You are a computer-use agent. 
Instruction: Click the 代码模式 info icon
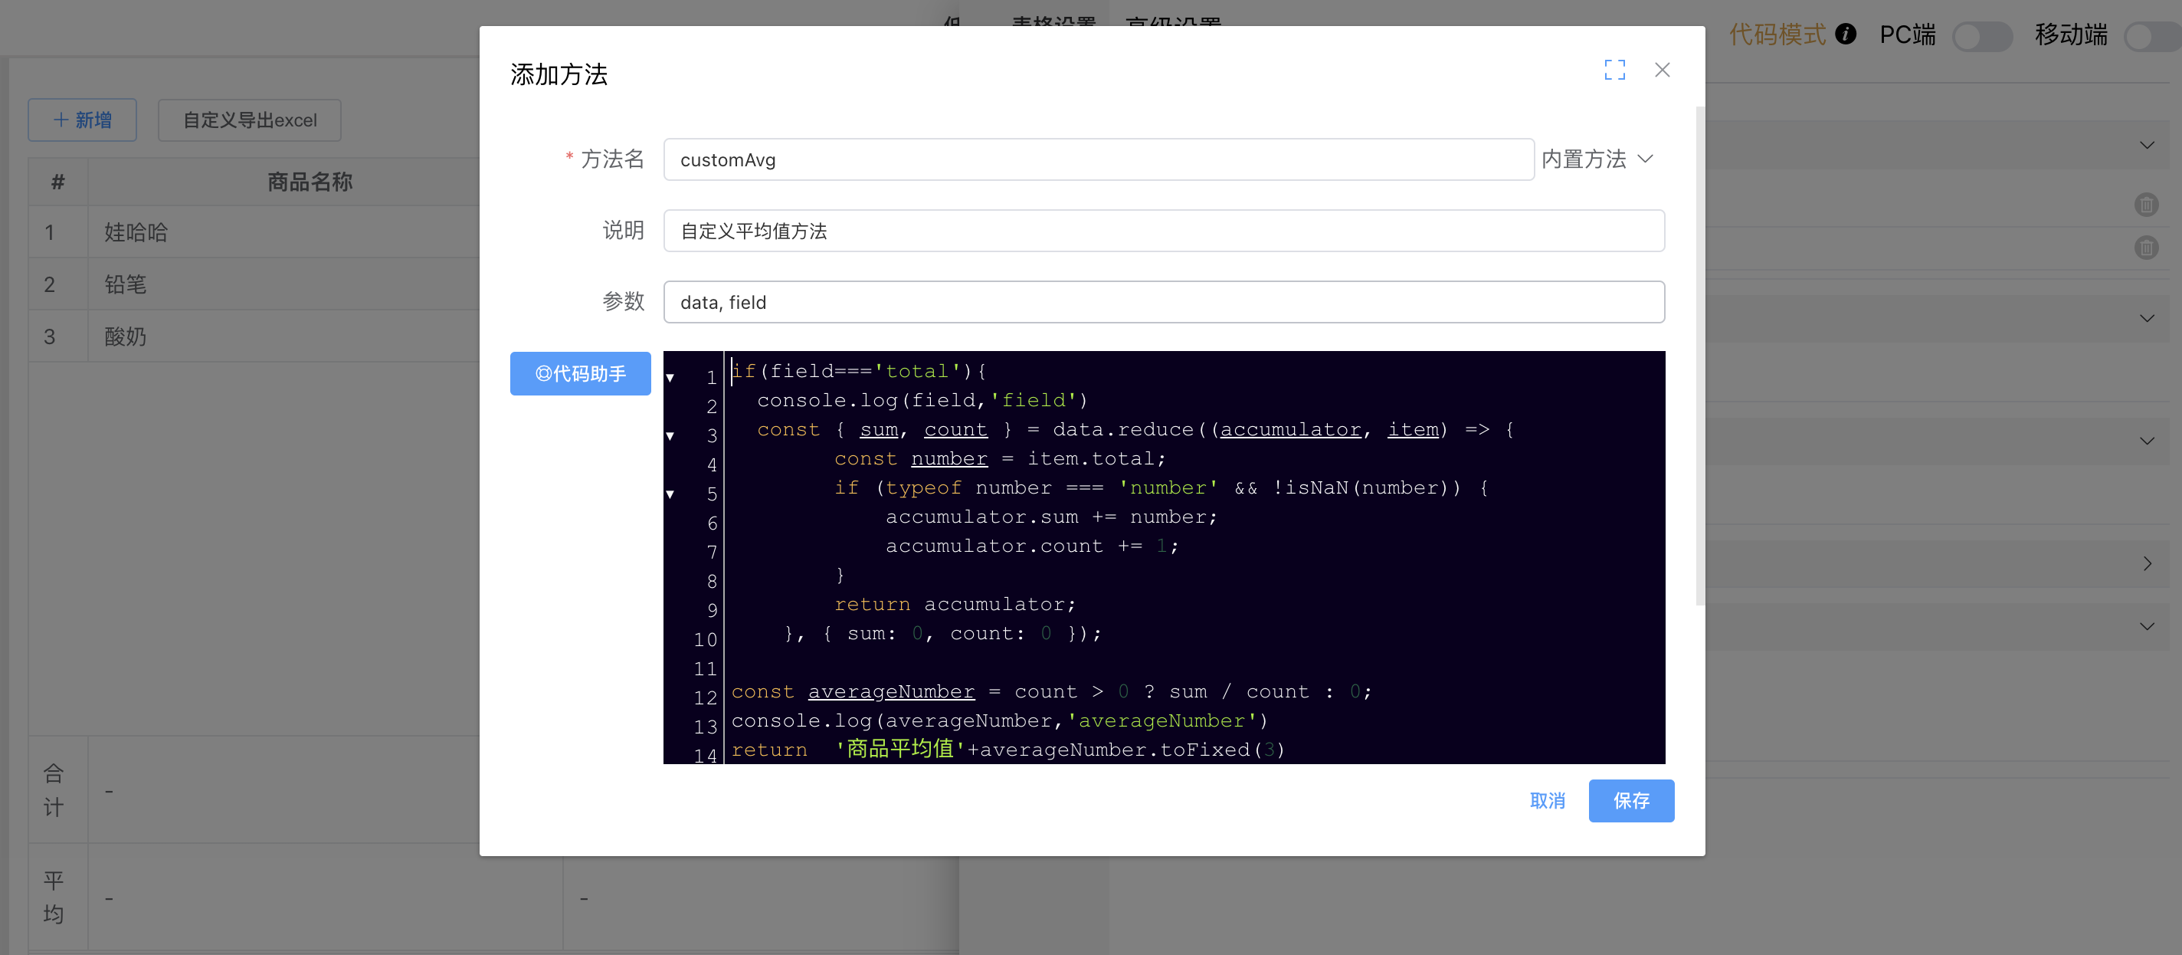pos(1845,34)
